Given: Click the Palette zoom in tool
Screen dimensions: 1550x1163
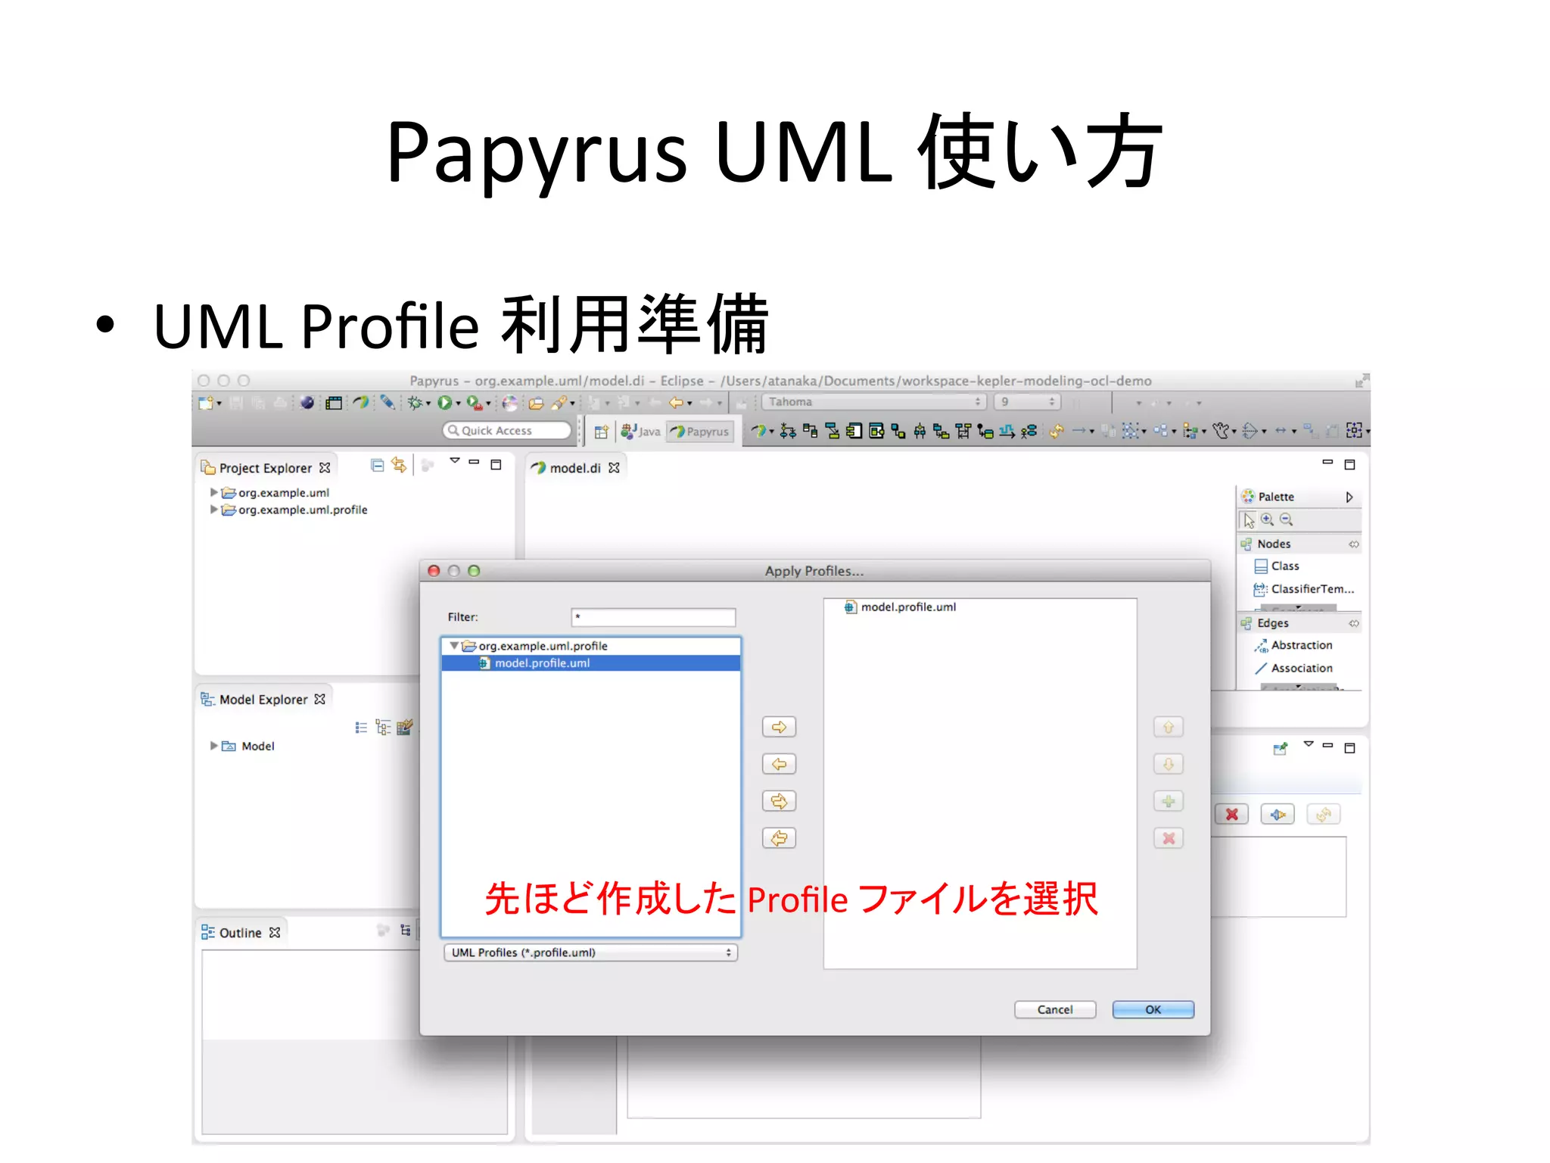Looking at the screenshot, I should point(1267,519).
